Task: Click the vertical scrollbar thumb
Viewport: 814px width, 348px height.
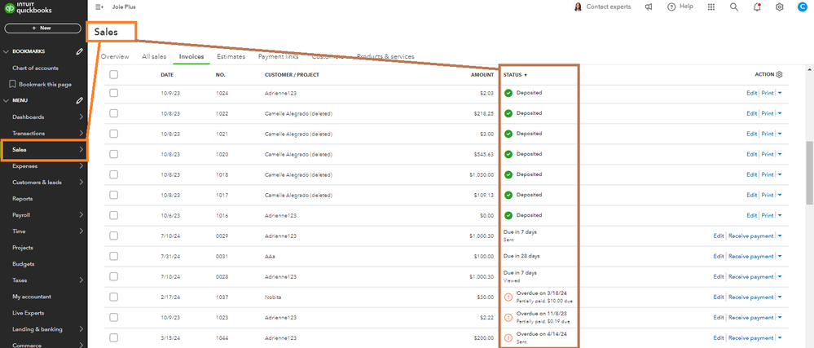Action: click(x=810, y=173)
